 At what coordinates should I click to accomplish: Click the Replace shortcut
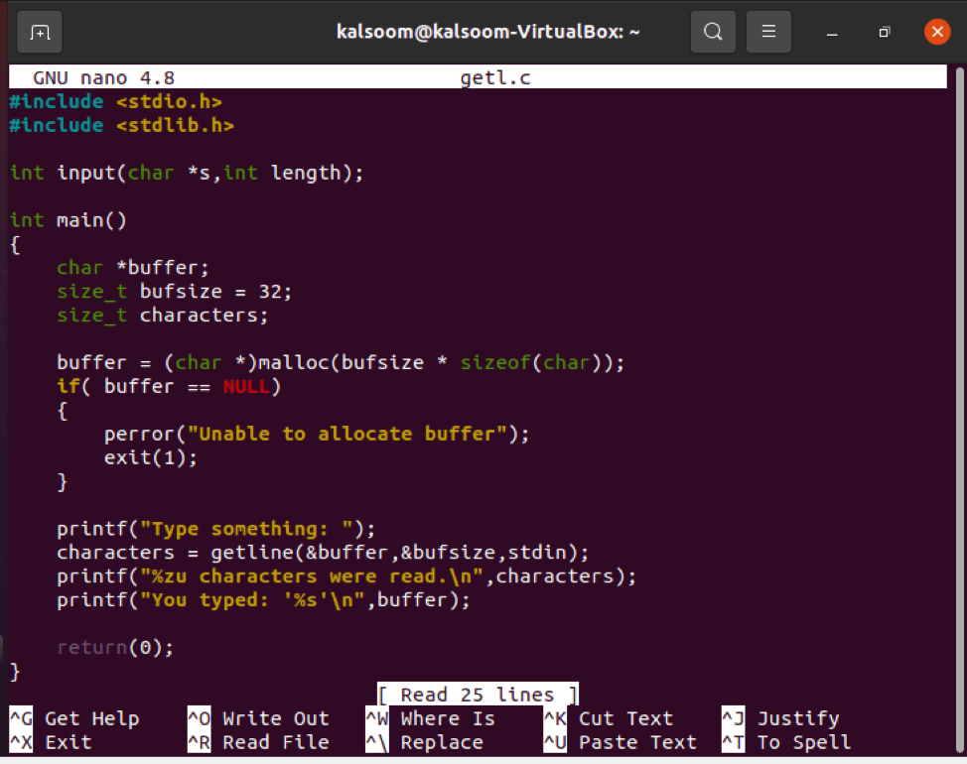pyautogui.click(x=441, y=741)
